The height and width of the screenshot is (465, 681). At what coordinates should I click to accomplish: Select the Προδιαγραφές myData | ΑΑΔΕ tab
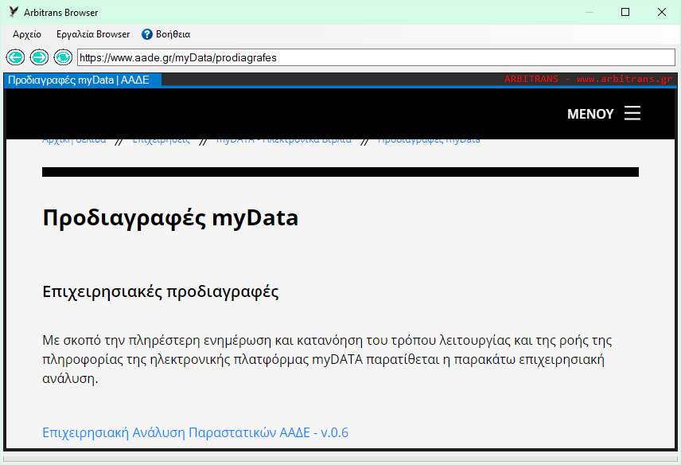pos(83,80)
